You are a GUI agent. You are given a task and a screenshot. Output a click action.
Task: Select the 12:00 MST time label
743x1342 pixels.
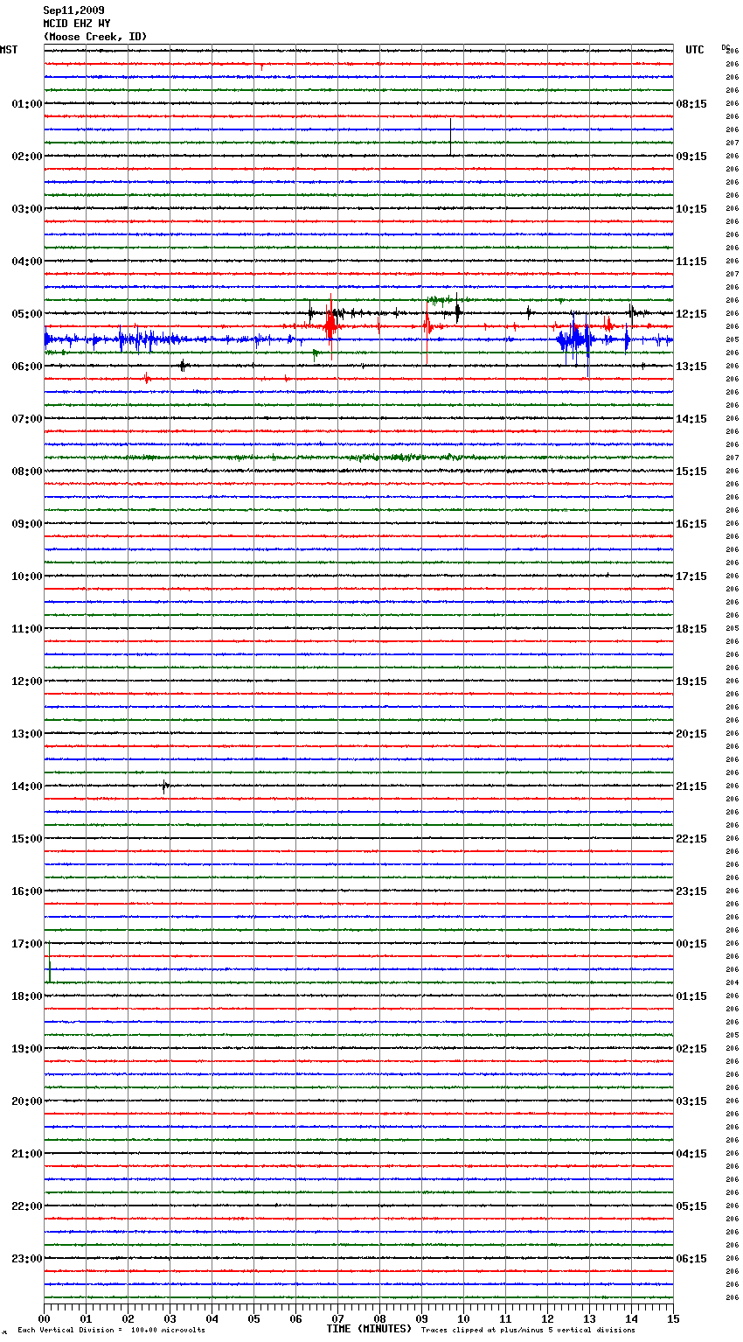tap(27, 681)
